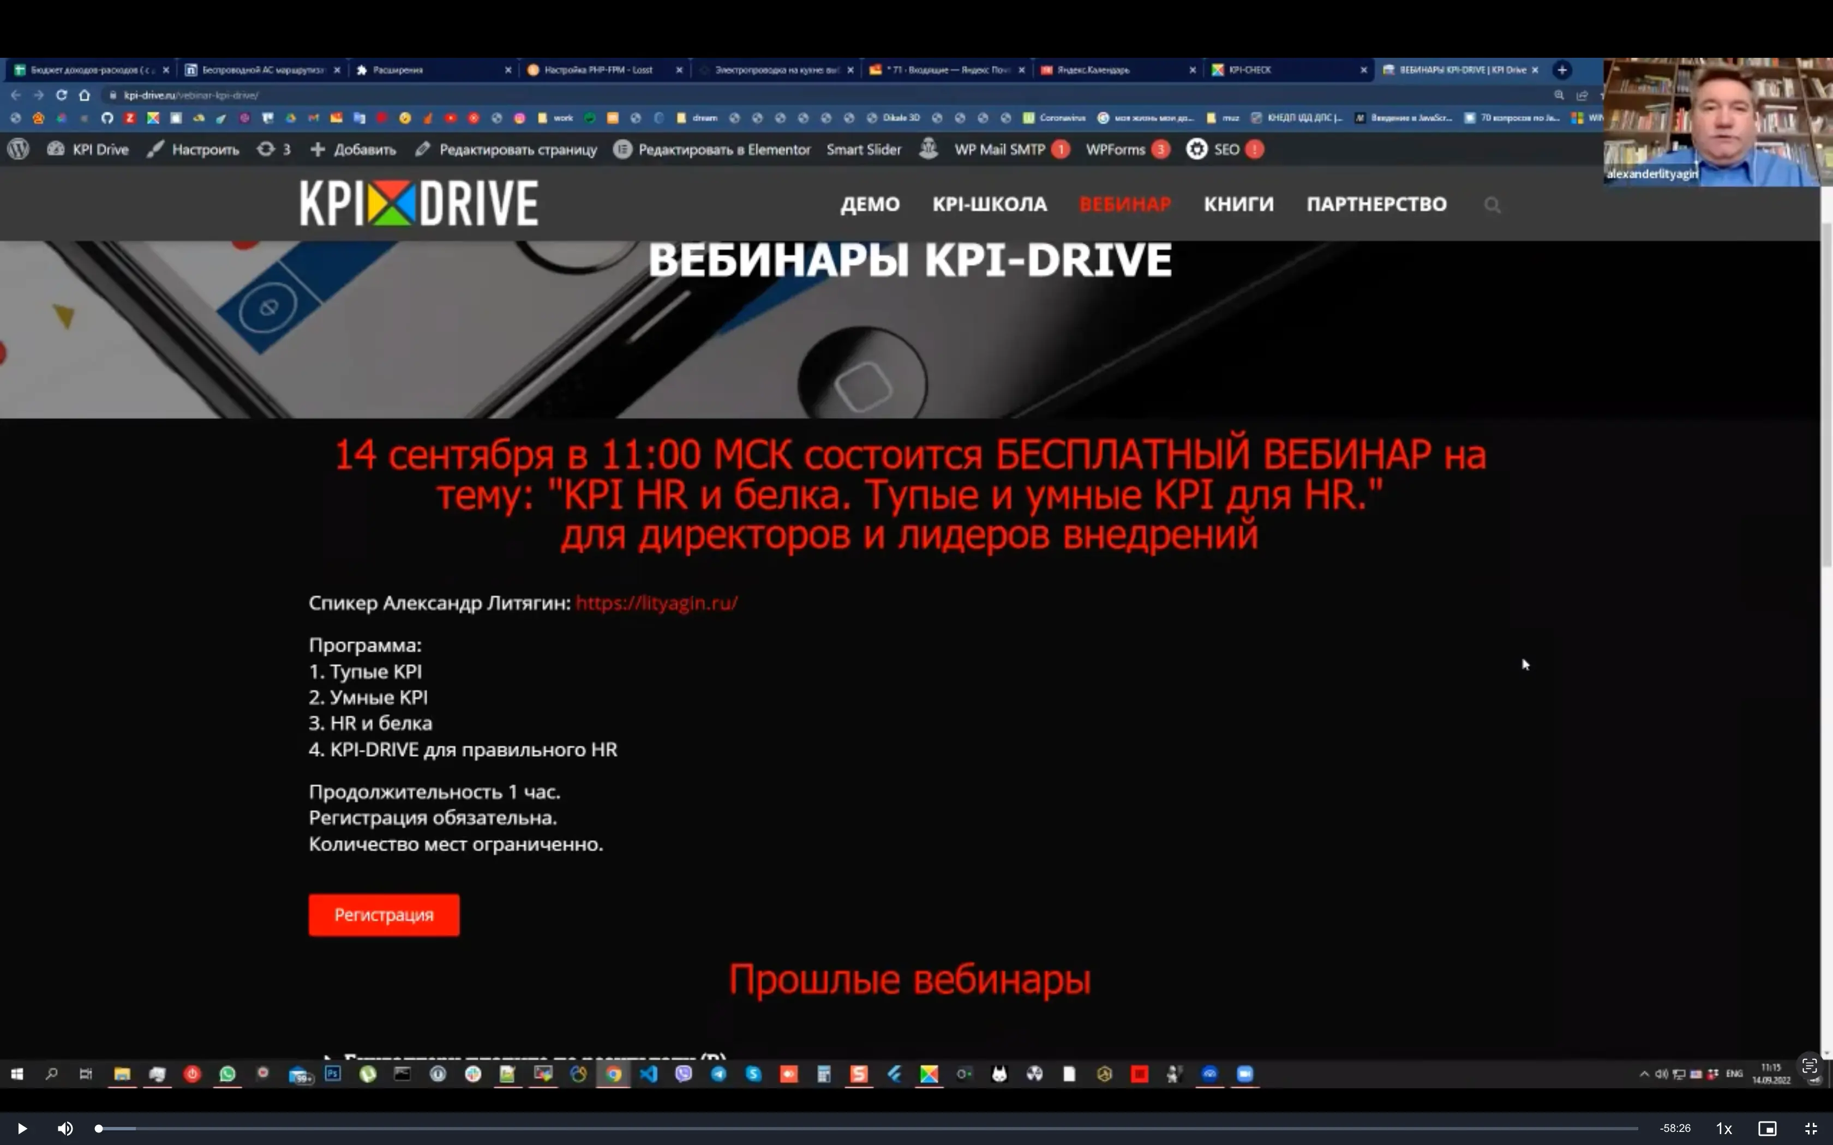This screenshot has height=1145, width=1833.
Task: Open a new browser tab
Action: tap(1562, 70)
